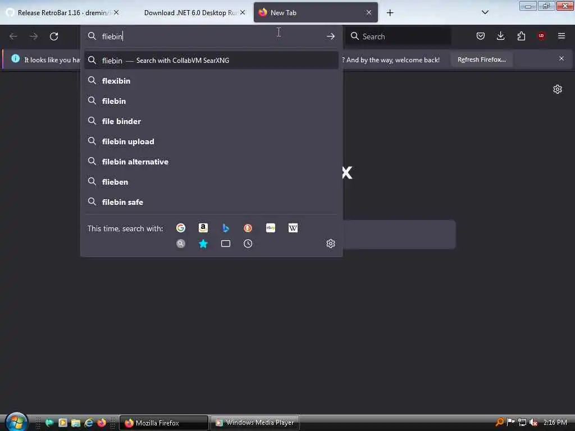Viewport: 575px width, 431px height.
Task: Search history with the clock icon
Action: click(x=248, y=244)
